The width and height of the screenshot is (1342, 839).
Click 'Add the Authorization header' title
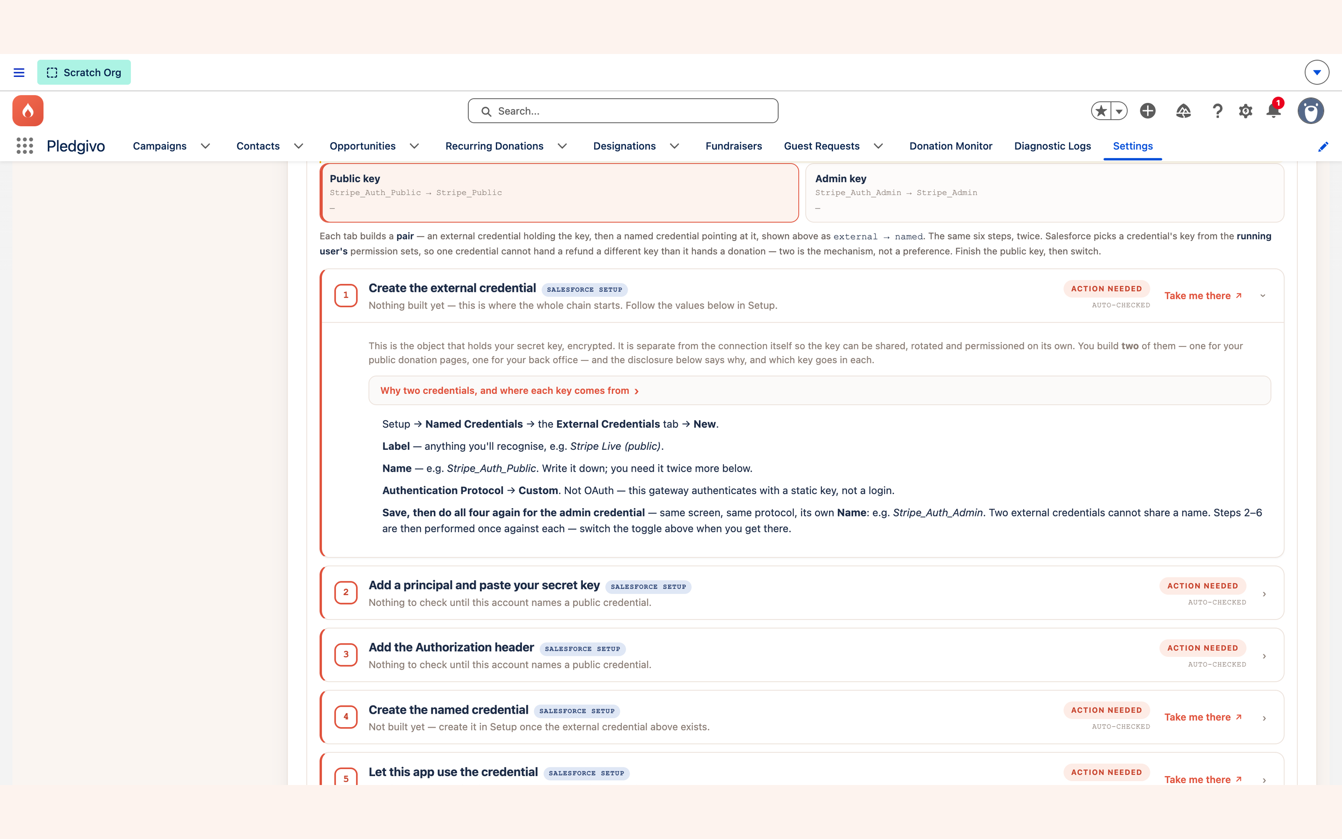coord(452,647)
